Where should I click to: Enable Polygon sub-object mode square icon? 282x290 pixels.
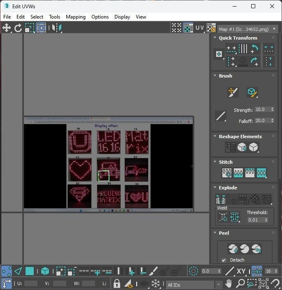30,271
